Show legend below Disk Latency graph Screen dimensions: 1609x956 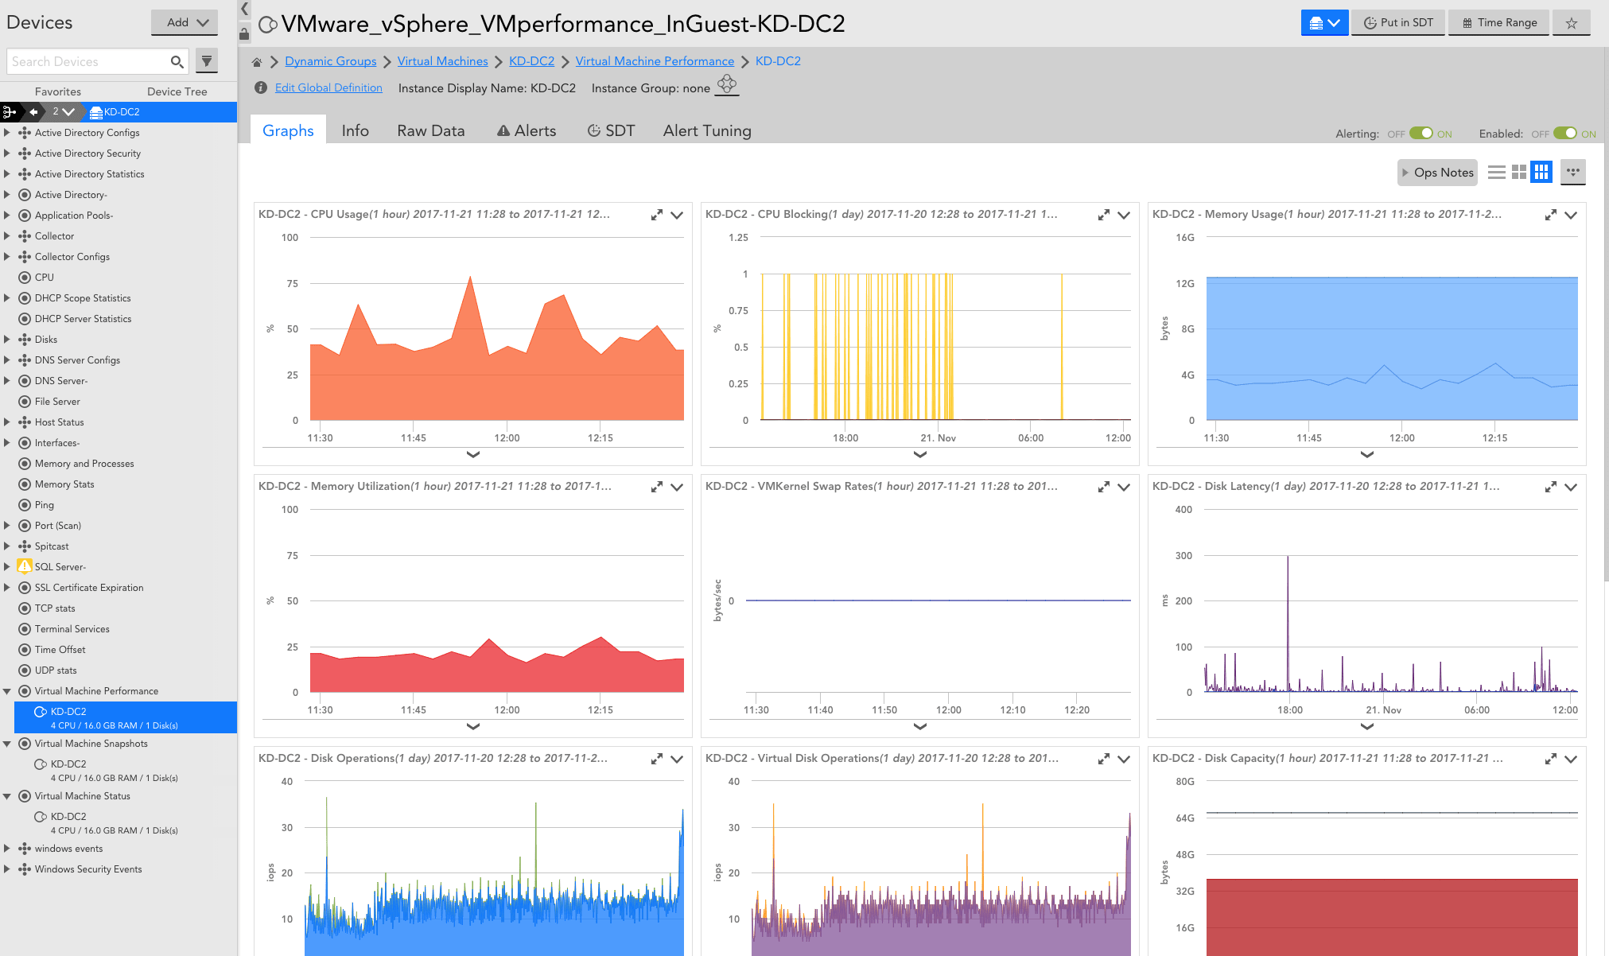(1367, 727)
